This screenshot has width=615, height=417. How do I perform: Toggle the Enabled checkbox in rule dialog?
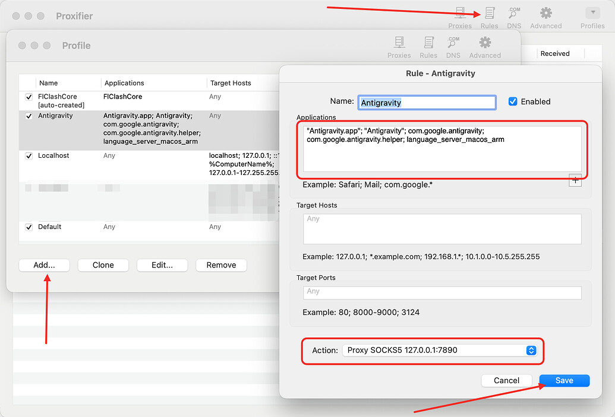click(513, 101)
